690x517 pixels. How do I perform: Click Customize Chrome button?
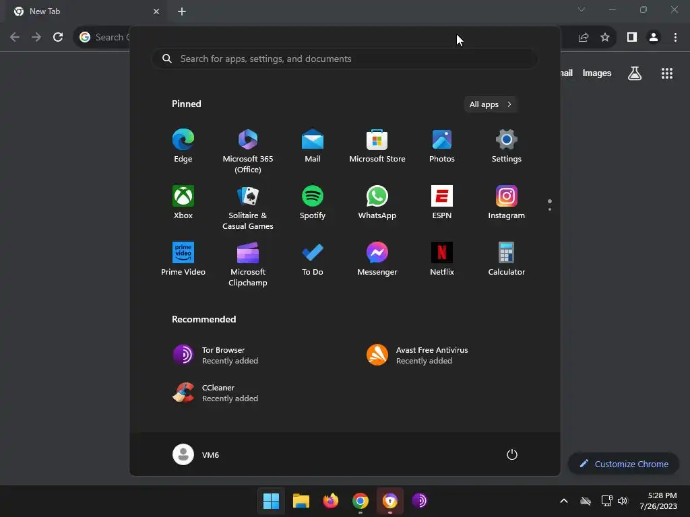click(623, 464)
